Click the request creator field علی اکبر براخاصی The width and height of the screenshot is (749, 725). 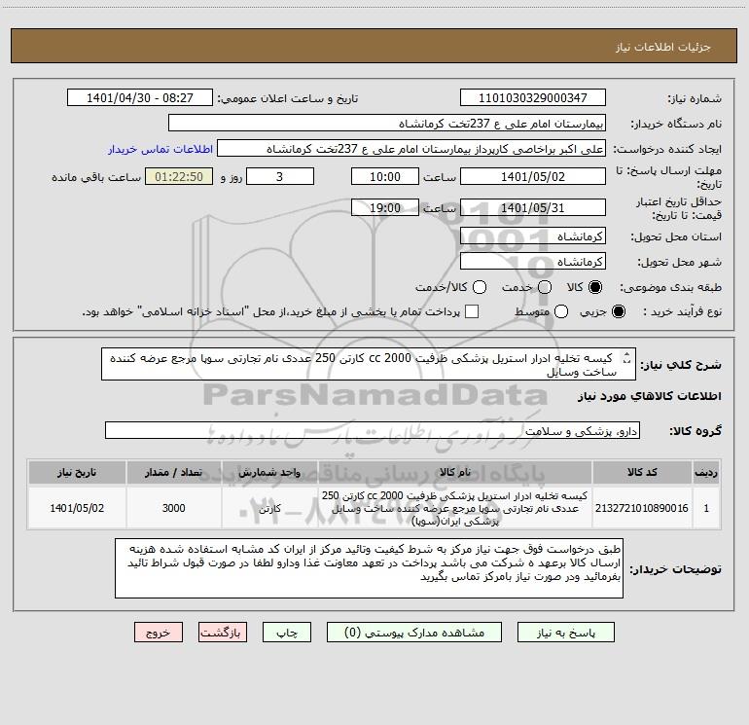click(411, 148)
